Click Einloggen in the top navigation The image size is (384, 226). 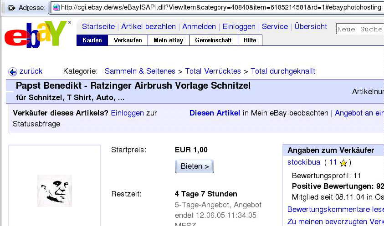[239, 26]
